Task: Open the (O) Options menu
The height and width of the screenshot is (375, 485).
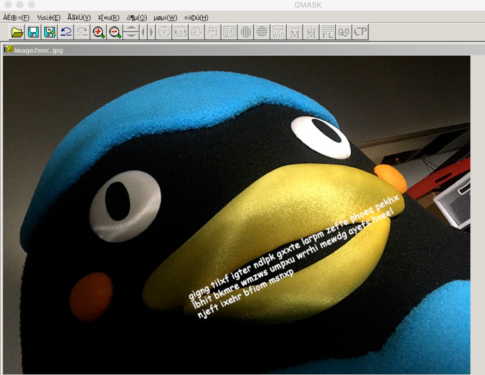Action: (137, 18)
